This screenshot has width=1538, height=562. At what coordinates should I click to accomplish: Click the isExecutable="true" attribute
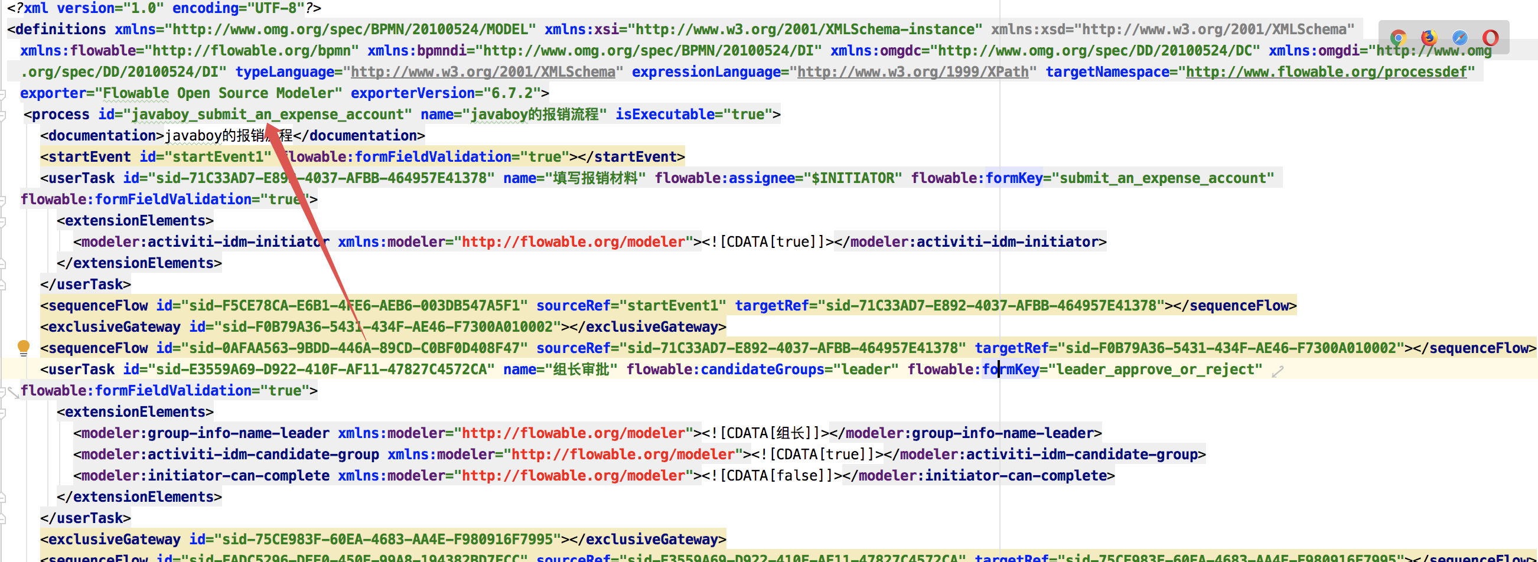695,115
